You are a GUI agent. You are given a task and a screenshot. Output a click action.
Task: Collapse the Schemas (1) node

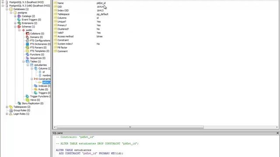(15, 27)
